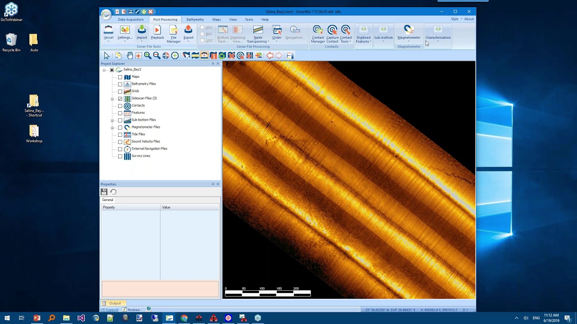577x324 pixels.
Task: Expand the Sidescan Files (3) node
Action: 112,99
